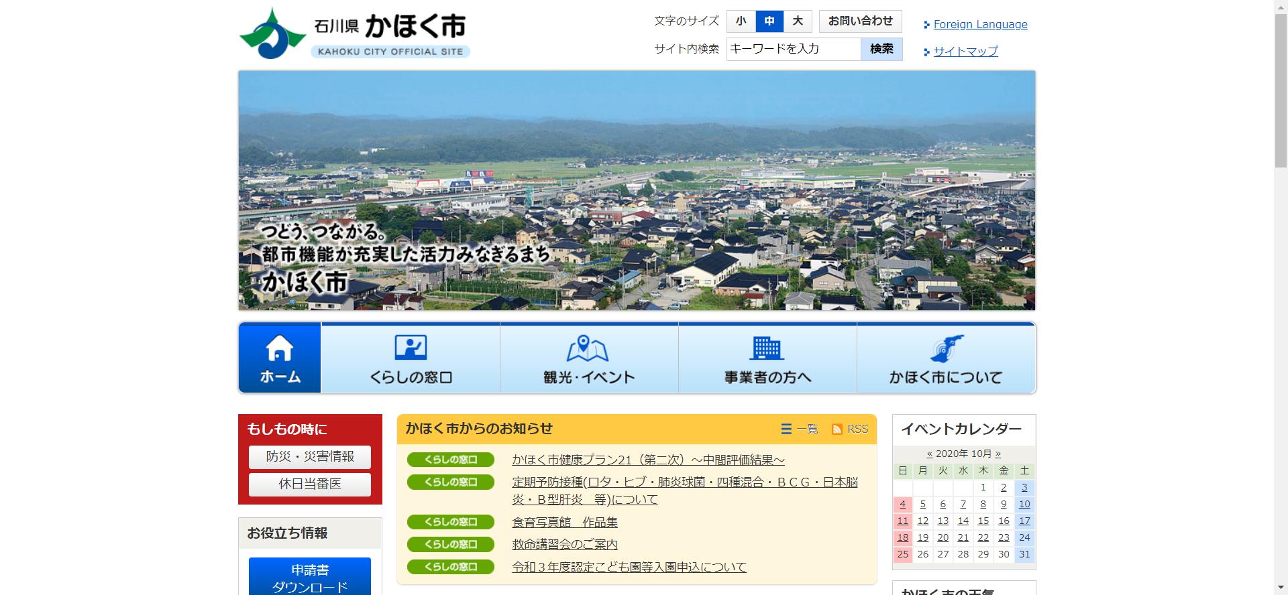Select October 18 in event calendar

tap(903, 538)
